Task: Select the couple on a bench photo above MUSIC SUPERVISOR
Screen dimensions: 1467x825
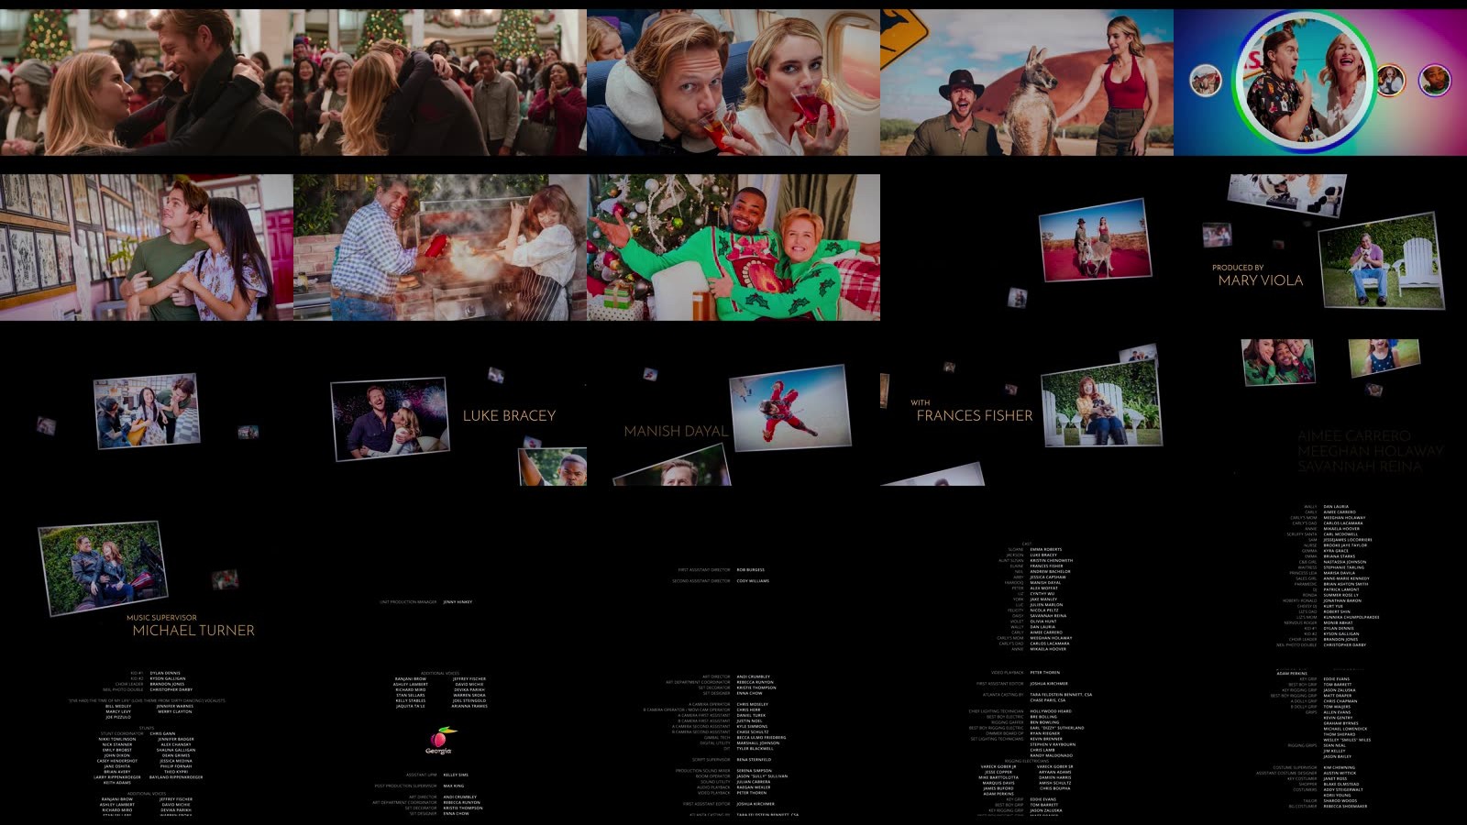Action: click(x=103, y=566)
